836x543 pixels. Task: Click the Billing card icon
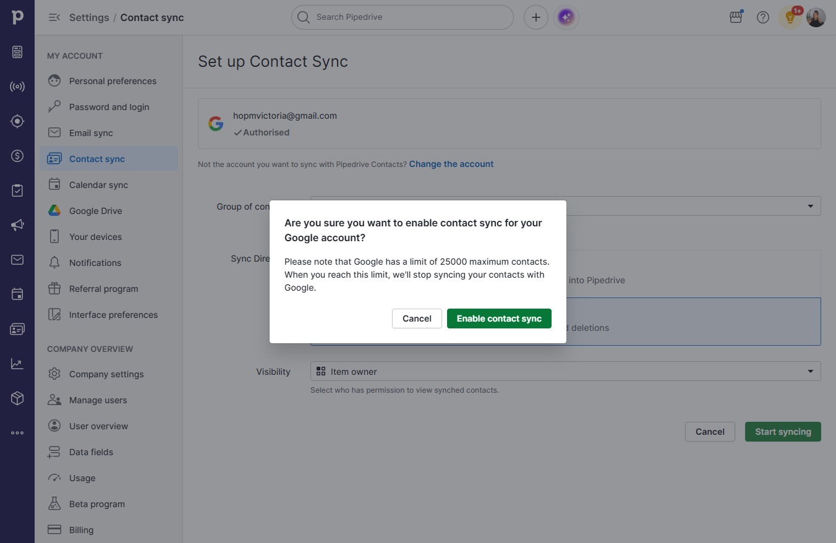(x=54, y=530)
